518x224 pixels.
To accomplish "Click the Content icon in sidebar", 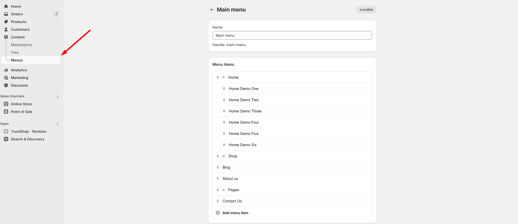I will tap(6, 37).
